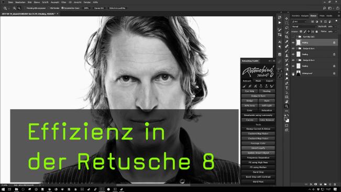Select the Gradient tool
341x192 pixels.
(x=287, y=69)
